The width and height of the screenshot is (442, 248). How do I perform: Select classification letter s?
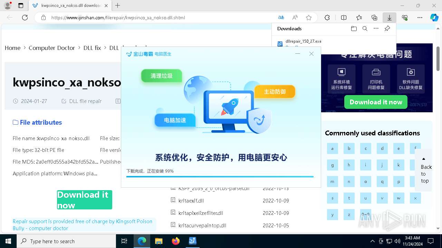point(333,198)
